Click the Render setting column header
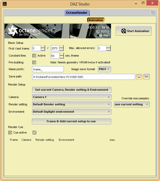 click(45, 140)
